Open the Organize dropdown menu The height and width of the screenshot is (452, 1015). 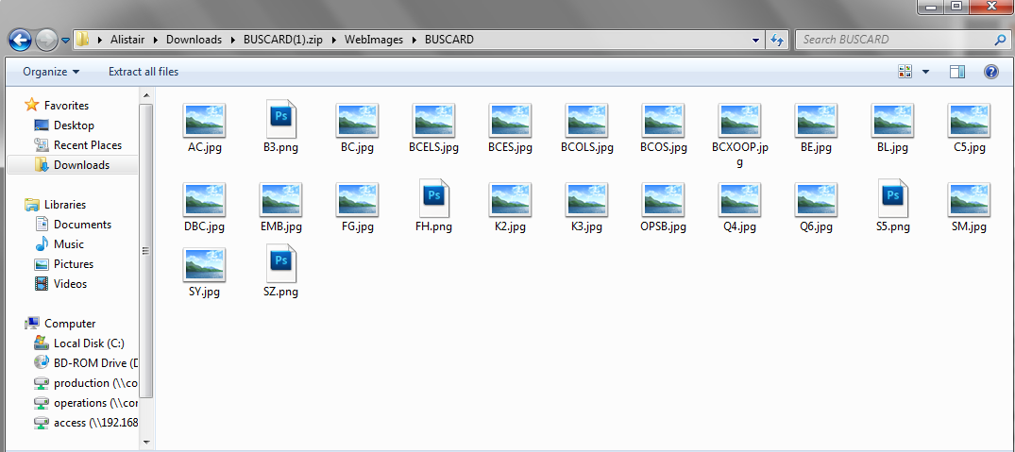(x=51, y=72)
